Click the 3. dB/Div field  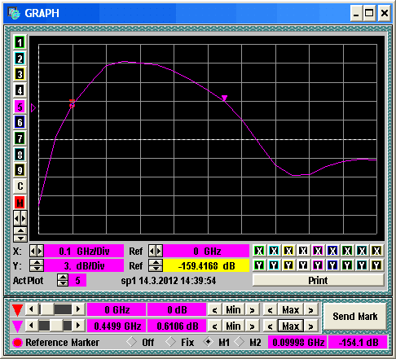pos(84,265)
